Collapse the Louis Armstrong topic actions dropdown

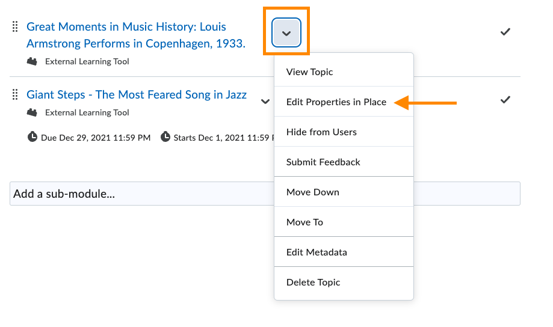(286, 32)
